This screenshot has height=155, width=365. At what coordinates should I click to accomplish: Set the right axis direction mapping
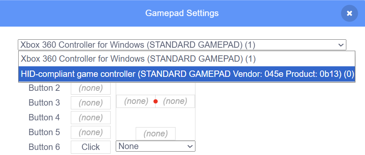pyautogui.click(x=175, y=101)
